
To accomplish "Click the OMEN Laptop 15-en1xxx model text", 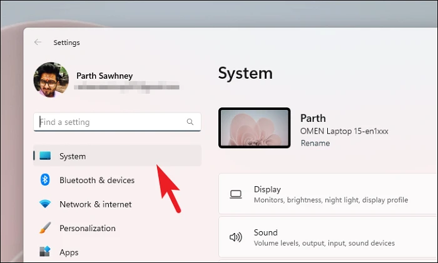I will (x=344, y=131).
